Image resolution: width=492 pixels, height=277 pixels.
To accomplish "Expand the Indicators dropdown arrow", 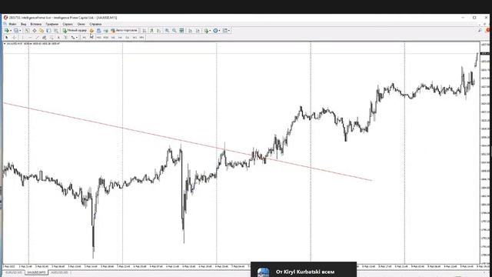I will 210,31.
